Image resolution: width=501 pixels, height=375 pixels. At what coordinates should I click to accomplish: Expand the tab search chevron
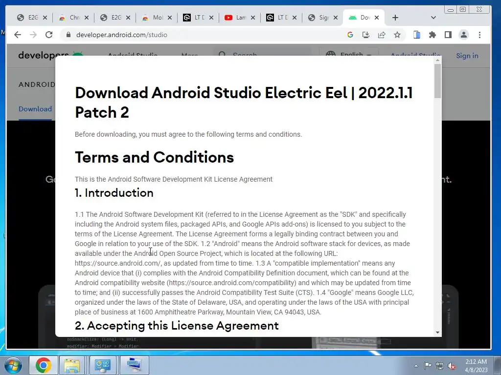(433, 18)
